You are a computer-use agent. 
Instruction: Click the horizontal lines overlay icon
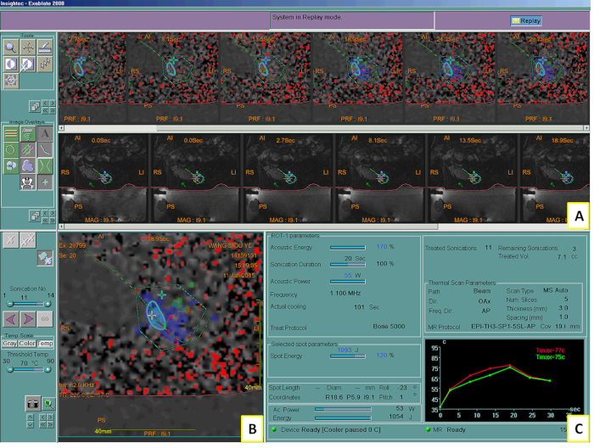click(11, 132)
